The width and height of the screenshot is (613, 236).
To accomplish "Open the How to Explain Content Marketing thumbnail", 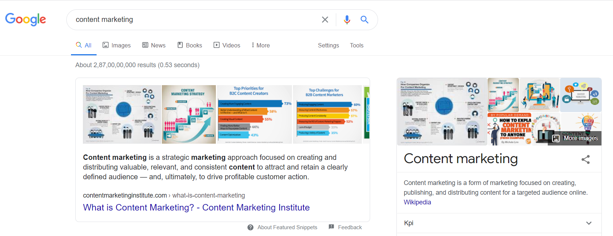I will pyautogui.click(x=510, y=129).
